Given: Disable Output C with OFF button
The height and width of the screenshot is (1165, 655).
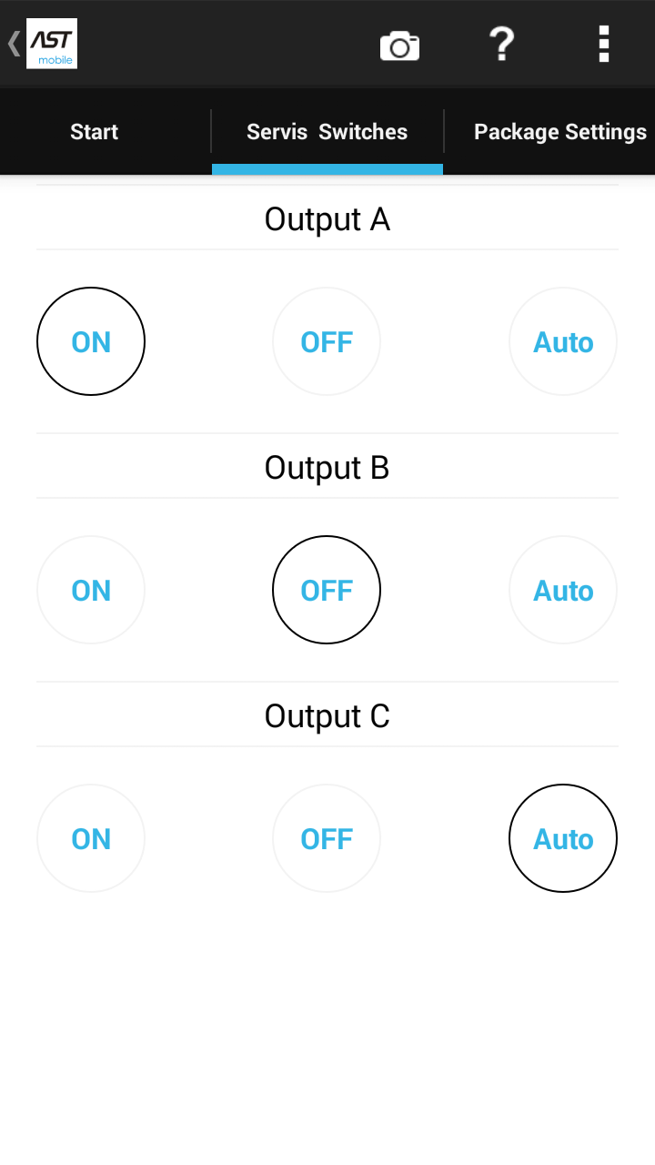Looking at the screenshot, I should pyautogui.click(x=327, y=838).
